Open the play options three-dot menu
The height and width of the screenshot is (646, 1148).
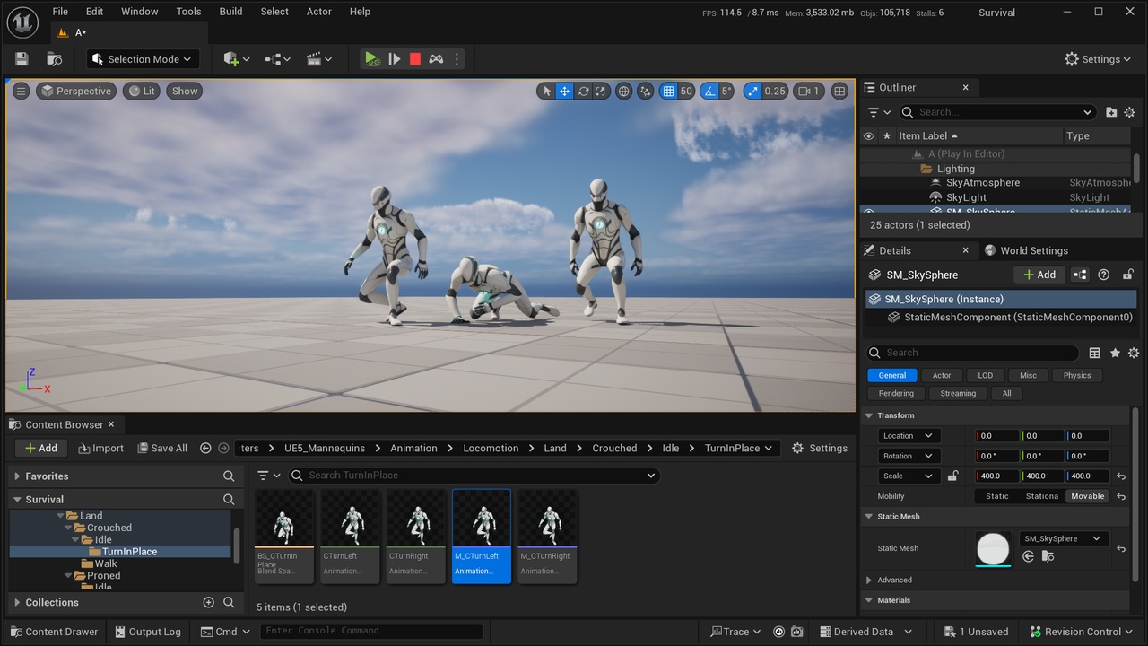(x=457, y=59)
